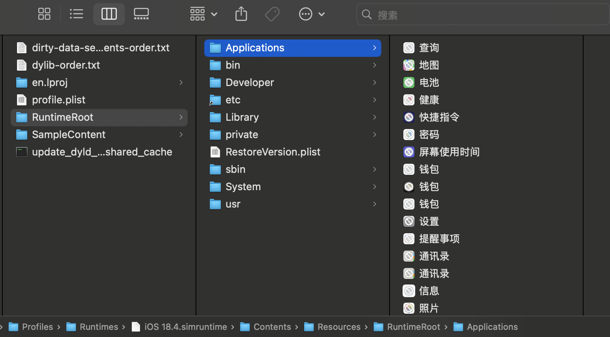The height and width of the screenshot is (337, 610).
Task: Select profile.plist file
Action: pyautogui.click(x=58, y=100)
